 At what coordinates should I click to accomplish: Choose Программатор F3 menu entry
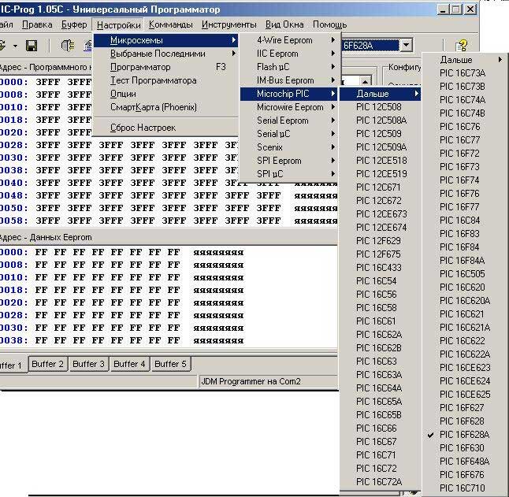click(165, 67)
